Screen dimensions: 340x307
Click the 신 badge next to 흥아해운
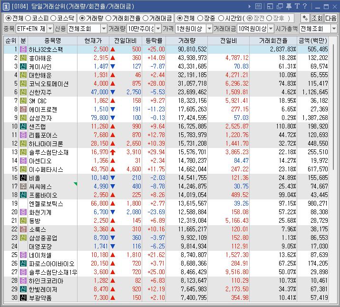tap(23, 58)
